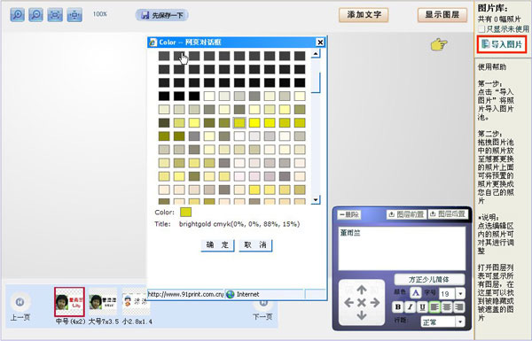Click the 91print URL in status bar
The width and height of the screenshot is (532, 341).
pos(185,294)
